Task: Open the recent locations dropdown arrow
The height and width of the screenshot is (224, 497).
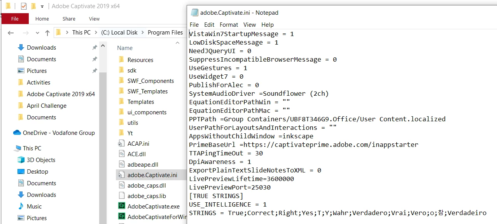Action: (37, 33)
